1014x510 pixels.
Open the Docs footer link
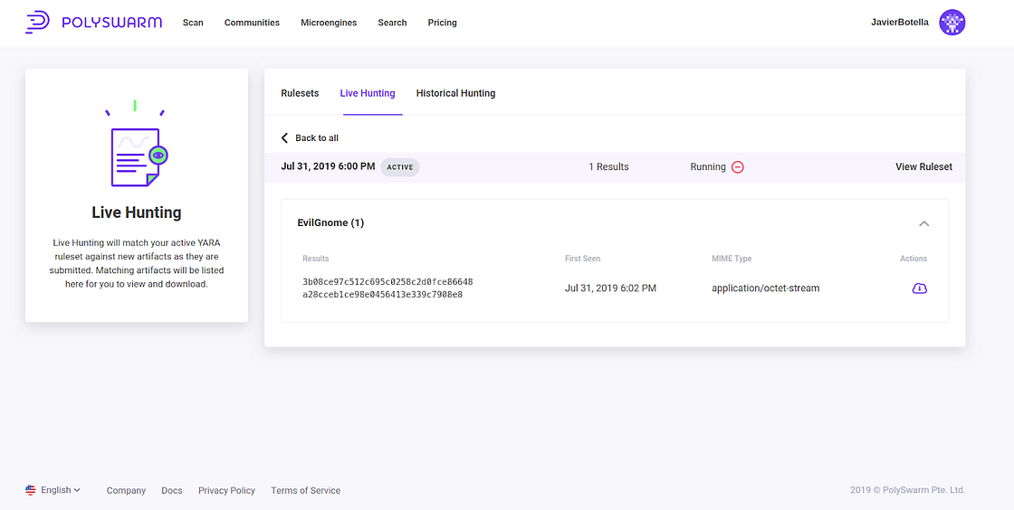[171, 491]
